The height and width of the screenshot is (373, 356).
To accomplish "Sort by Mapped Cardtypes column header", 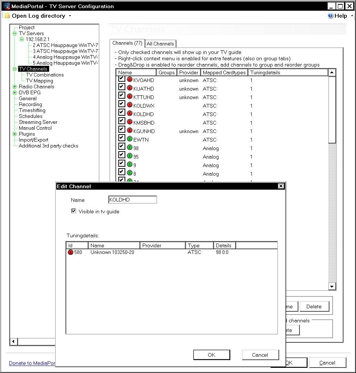I will 224,72.
